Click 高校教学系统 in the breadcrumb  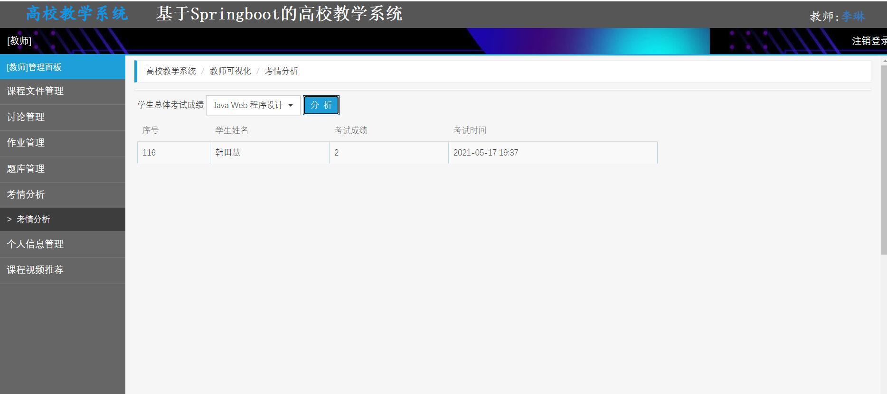pyautogui.click(x=171, y=71)
